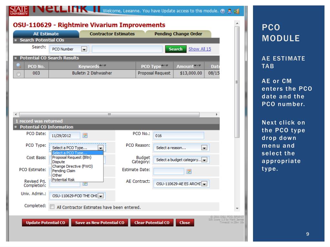Click the vertical scrollbar down arrow
Image resolution: width=330 pixels, height=247 pixels.
(237, 208)
